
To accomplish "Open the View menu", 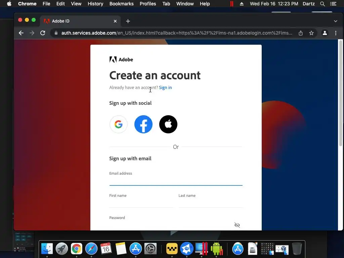I will click(x=76, y=4).
